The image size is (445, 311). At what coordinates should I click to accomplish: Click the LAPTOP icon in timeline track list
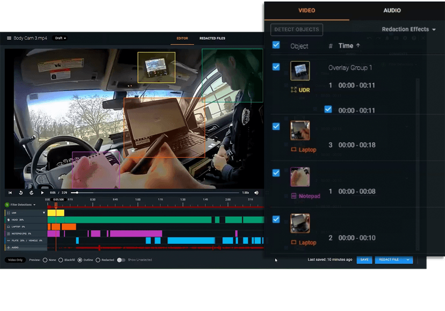(x=8, y=226)
